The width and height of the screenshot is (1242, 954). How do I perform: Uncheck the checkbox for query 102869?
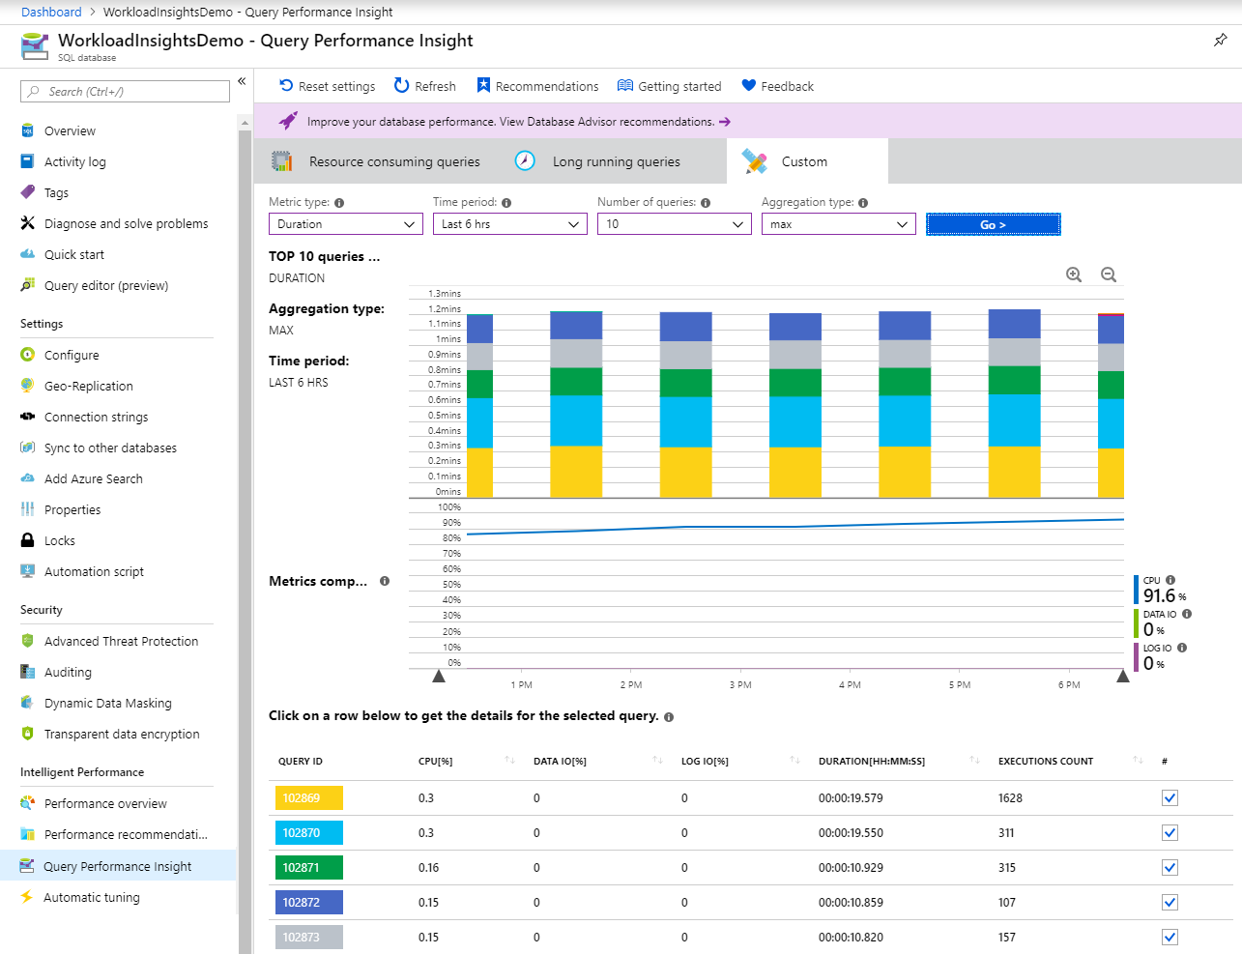[1170, 798]
